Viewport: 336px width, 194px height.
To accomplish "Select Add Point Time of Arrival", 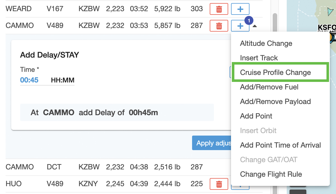I will (x=280, y=145).
